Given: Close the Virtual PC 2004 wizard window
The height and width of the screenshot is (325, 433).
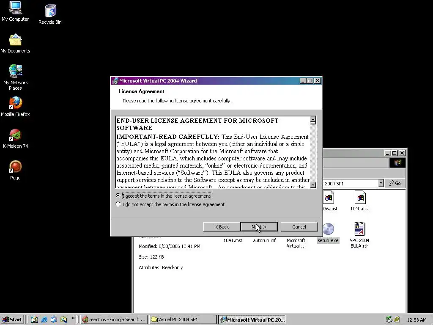Looking at the screenshot, I should tap(318, 81).
